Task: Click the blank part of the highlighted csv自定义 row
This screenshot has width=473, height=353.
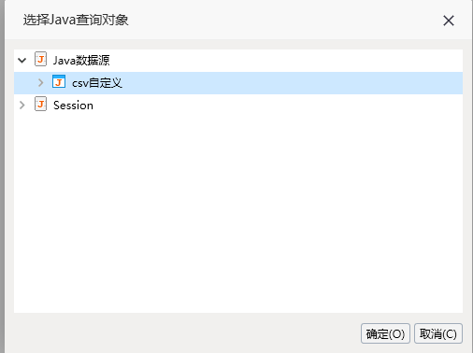Action: 293,83
